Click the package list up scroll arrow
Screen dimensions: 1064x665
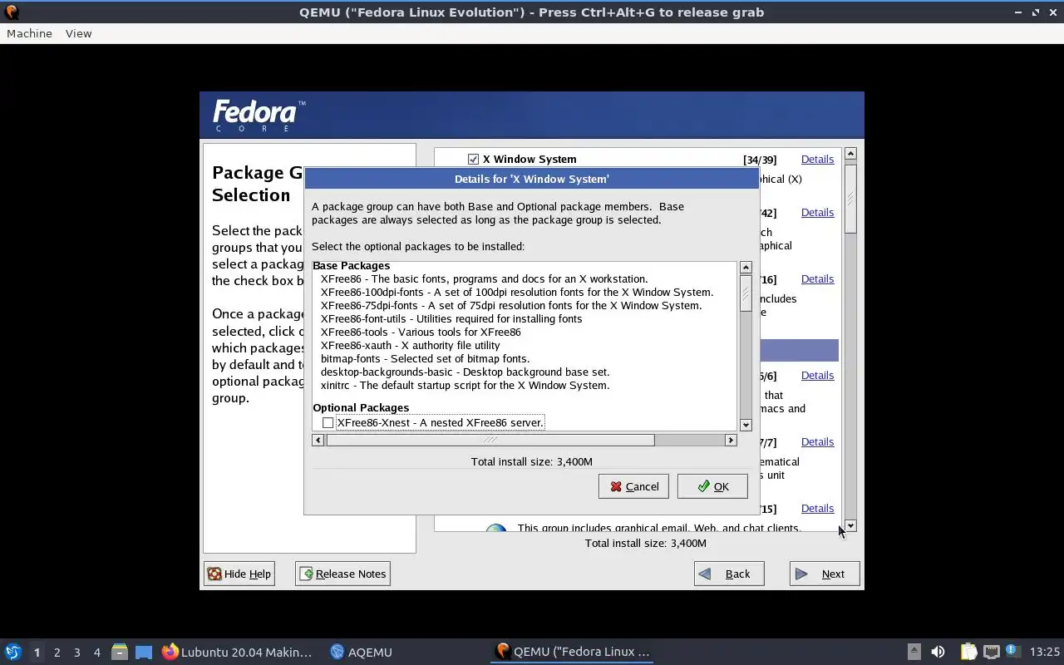pos(746,268)
